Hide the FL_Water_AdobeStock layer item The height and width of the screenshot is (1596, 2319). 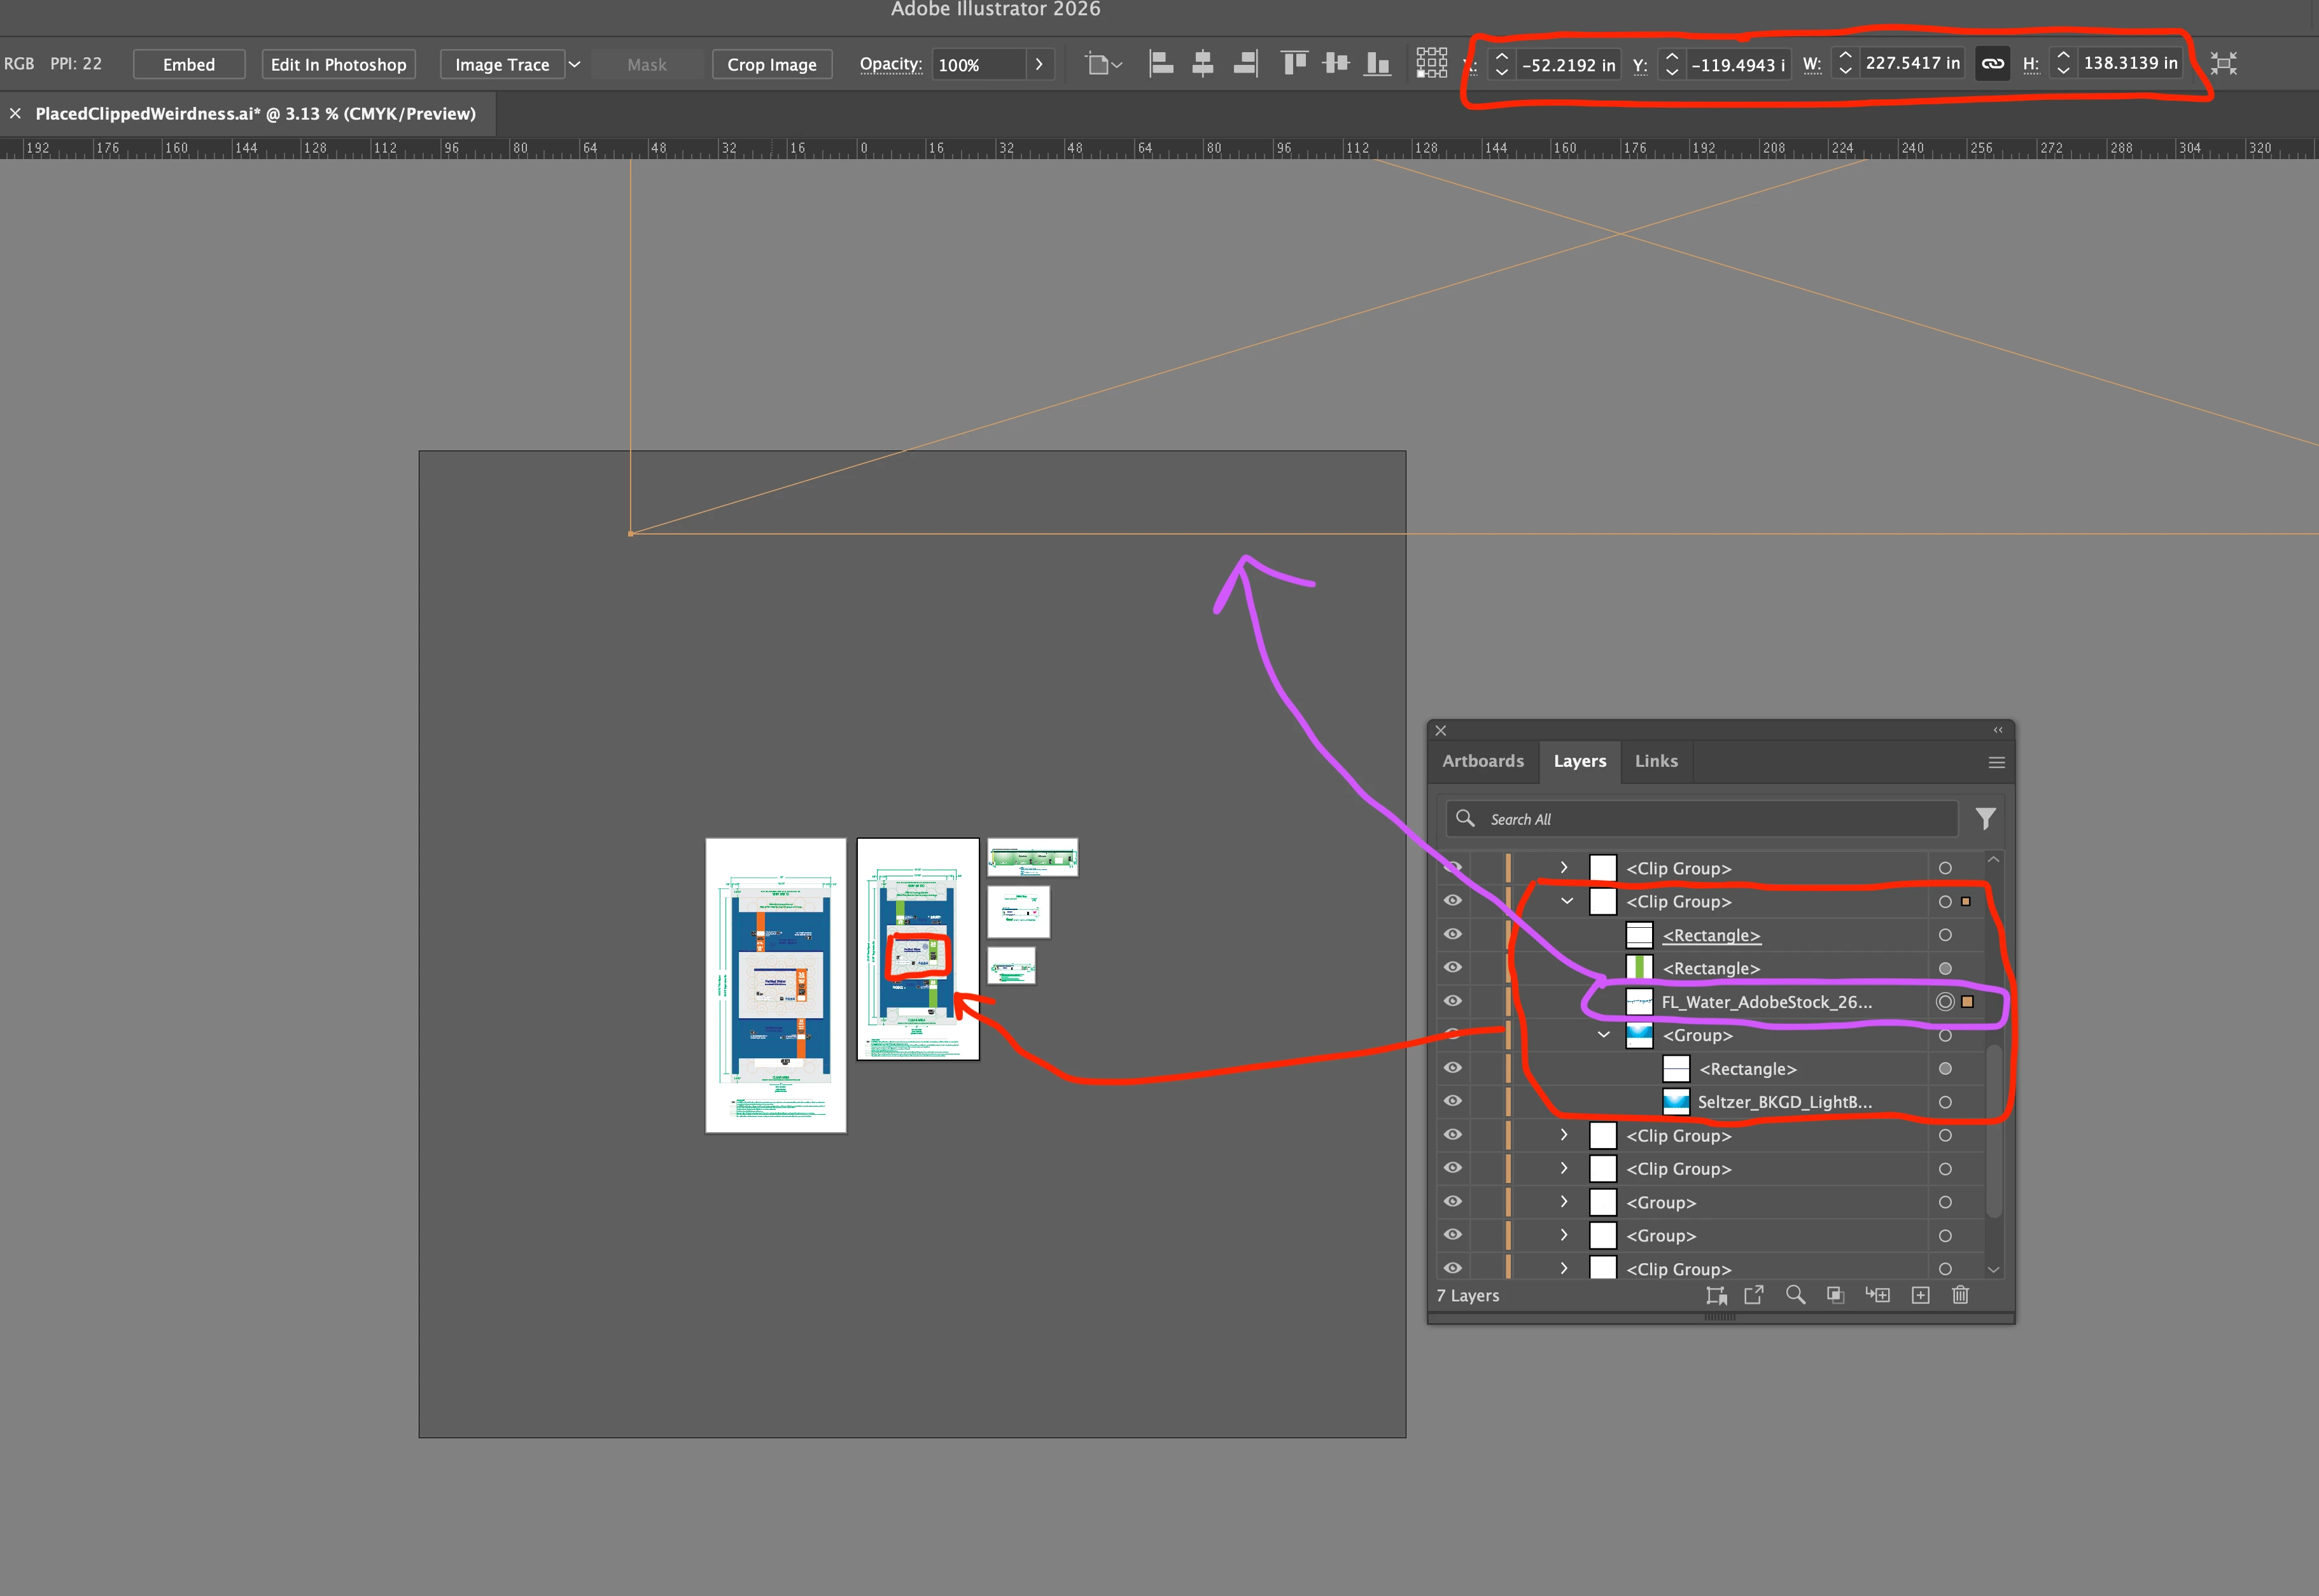[x=1453, y=1001]
